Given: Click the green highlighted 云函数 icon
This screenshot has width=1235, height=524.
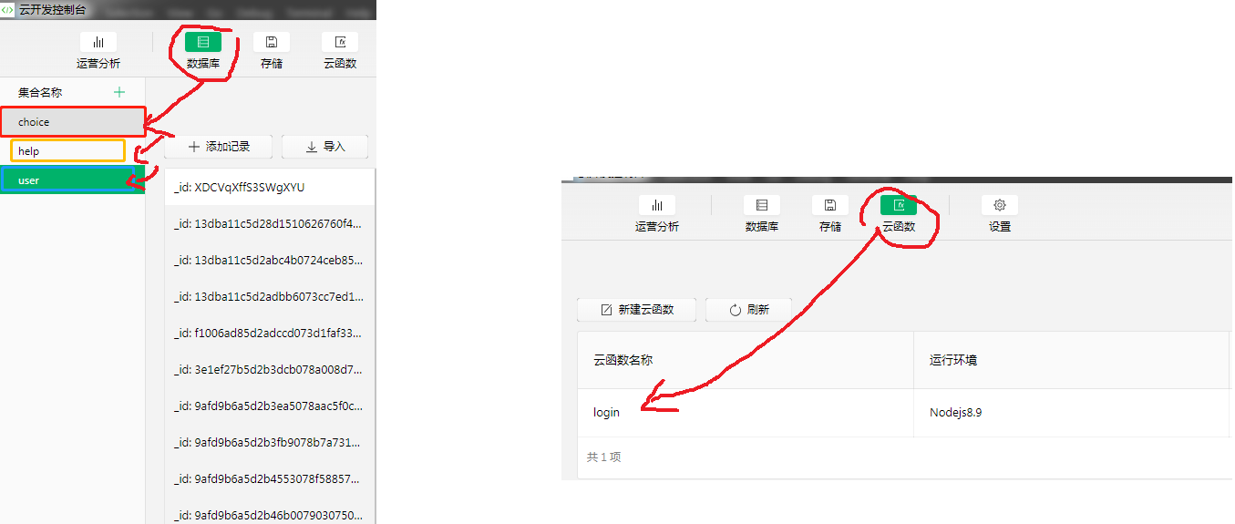Looking at the screenshot, I should pos(898,206).
